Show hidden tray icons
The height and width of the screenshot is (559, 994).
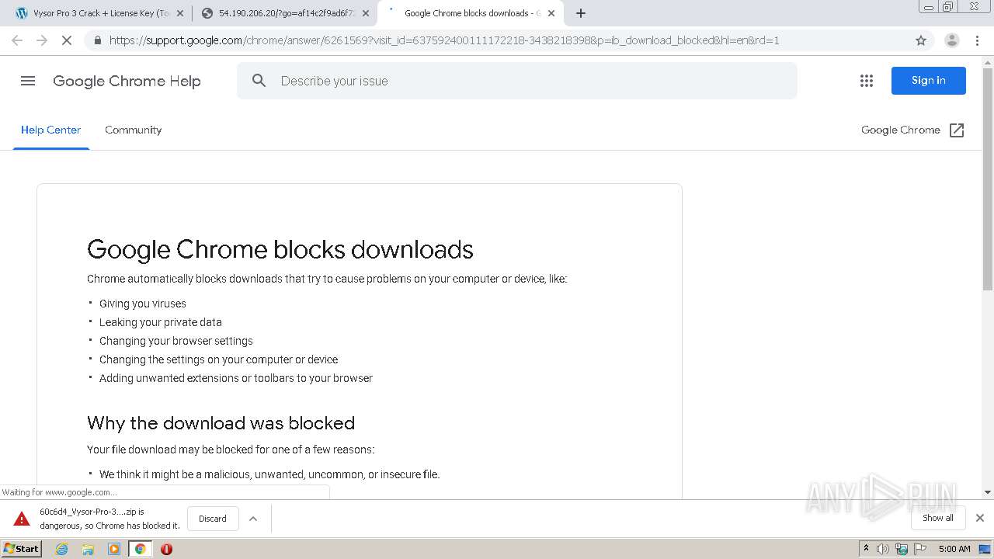tap(866, 549)
